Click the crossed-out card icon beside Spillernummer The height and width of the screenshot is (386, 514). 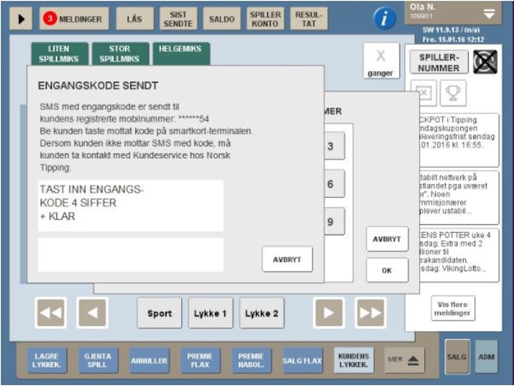(485, 62)
